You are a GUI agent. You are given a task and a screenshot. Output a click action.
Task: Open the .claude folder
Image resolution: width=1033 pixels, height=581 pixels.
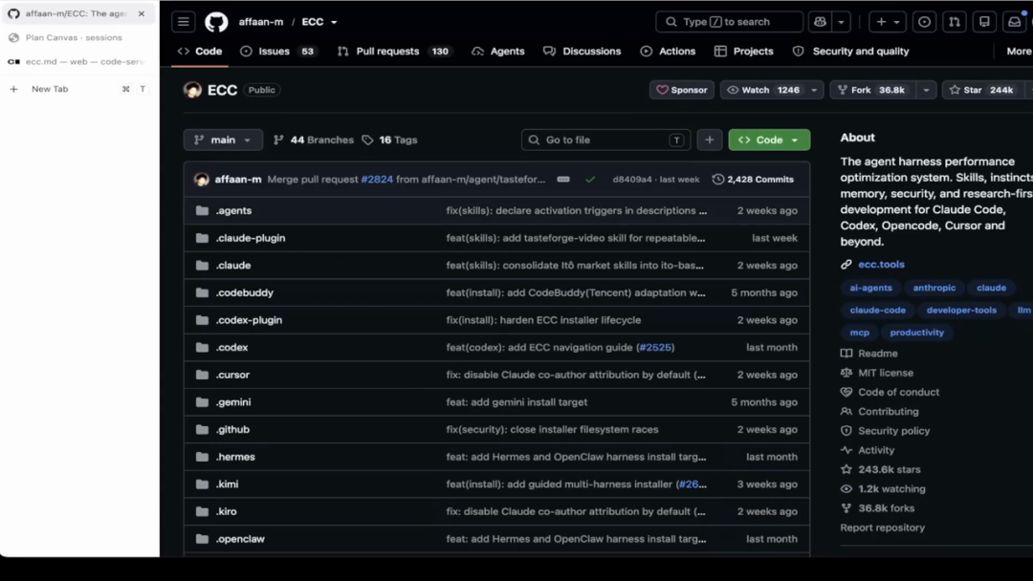[x=233, y=266]
